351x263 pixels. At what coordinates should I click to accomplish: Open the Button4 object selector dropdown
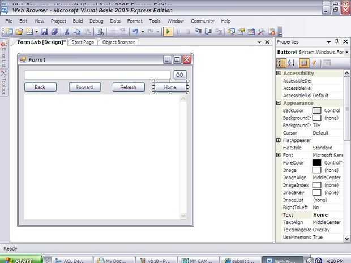pos(346,52)
